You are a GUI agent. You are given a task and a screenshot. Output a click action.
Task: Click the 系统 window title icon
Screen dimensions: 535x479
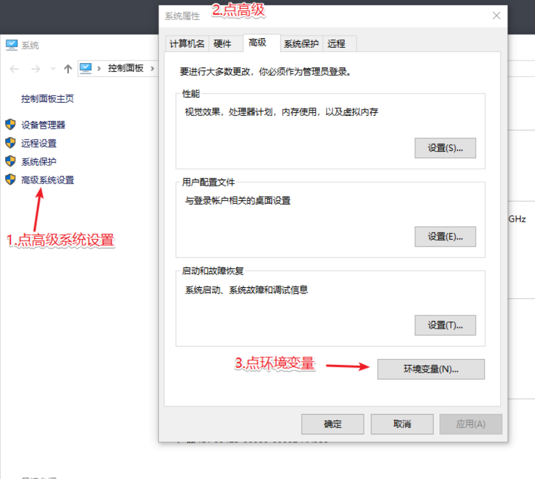[x=11, y=45]
